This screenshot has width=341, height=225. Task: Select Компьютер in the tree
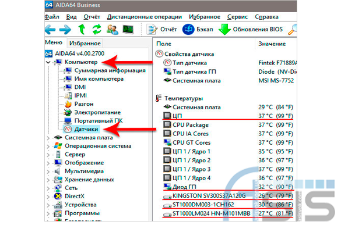click(x=81, y=62)
